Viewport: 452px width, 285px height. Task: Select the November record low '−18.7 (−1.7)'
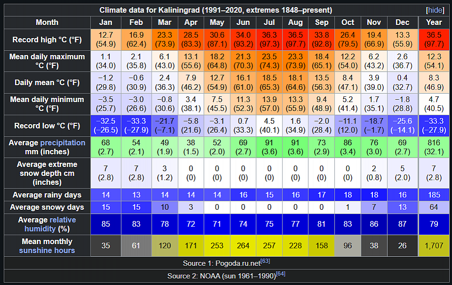[374, 126]
